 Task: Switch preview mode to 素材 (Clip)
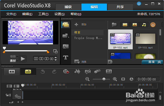pyautogui.click(x=13, y=61)
